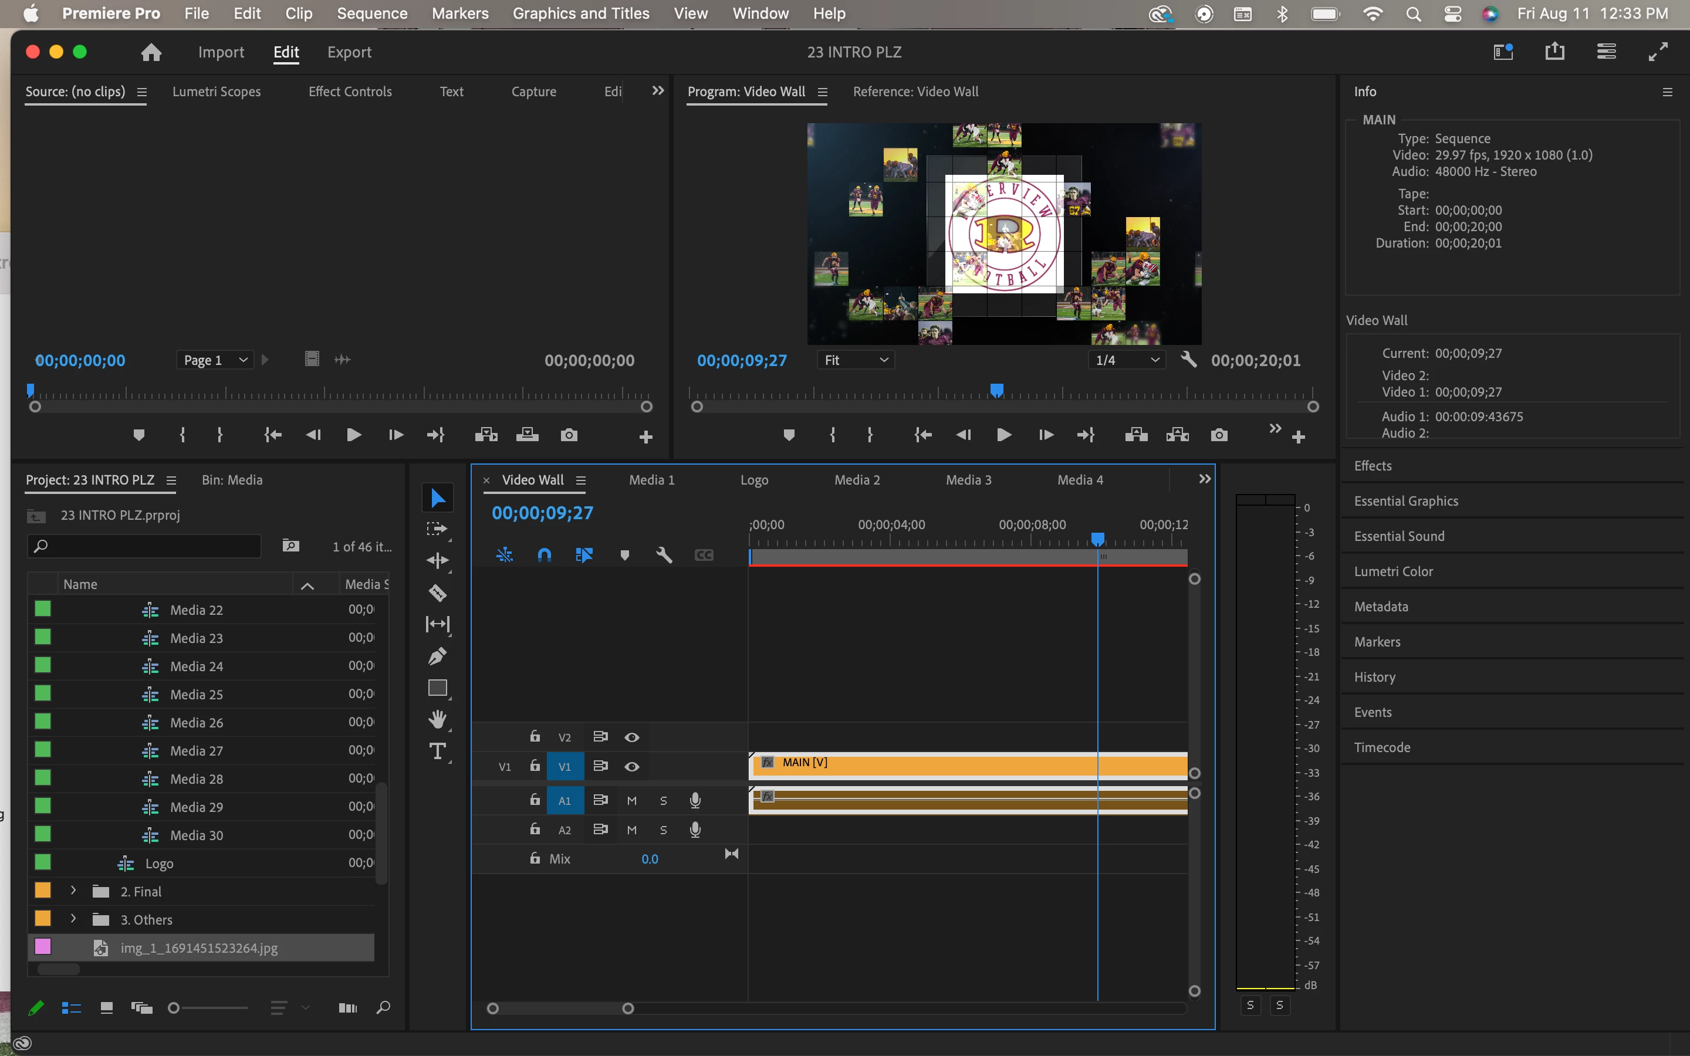
Task: Select the Hand tool
Action: click(438, 719)
